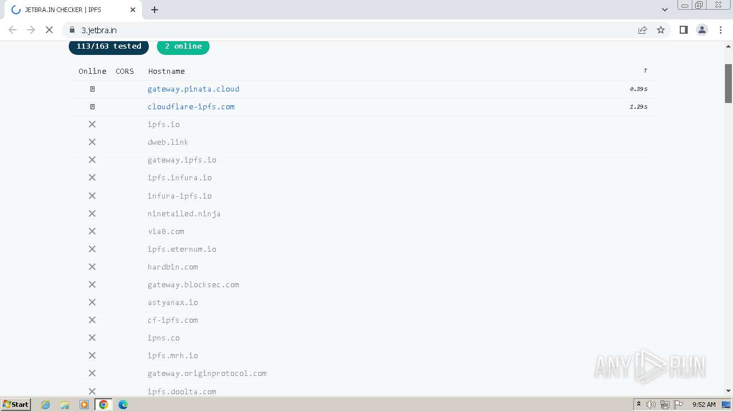Click the Online column header
The width and height of the screenshot is (733, 412).
coord(92,71)
